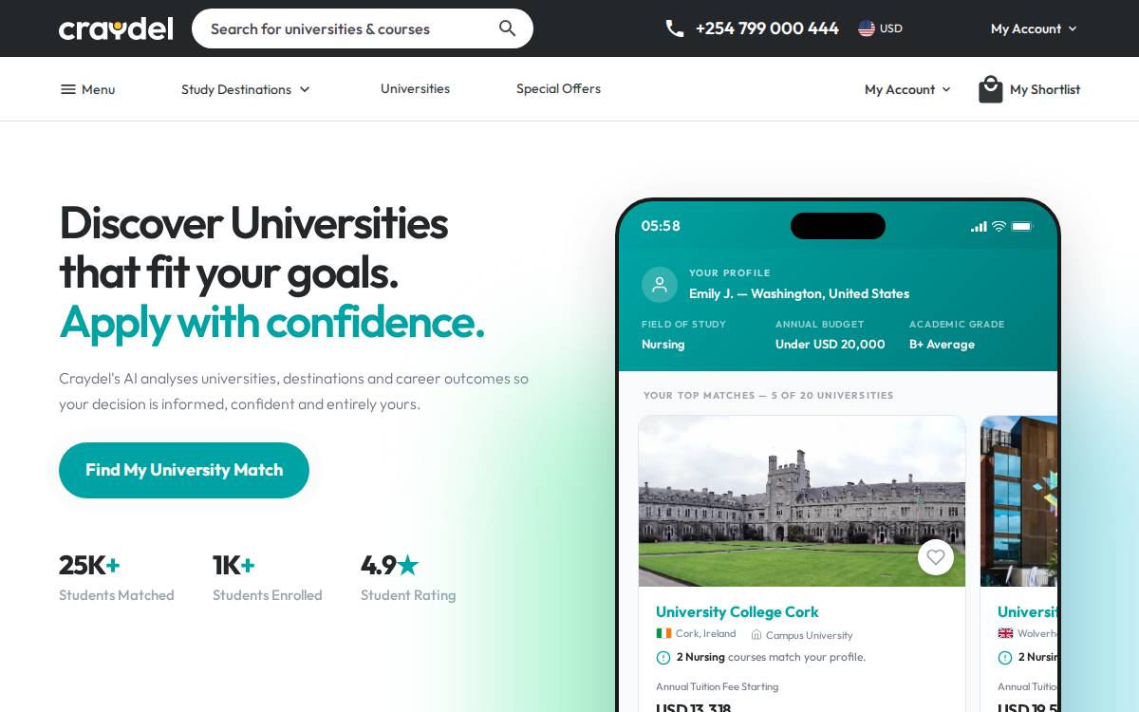This screenshot has height=712, width=1139.
Task: Click Emily J. — Washington, United States
Action: [799, 293]
